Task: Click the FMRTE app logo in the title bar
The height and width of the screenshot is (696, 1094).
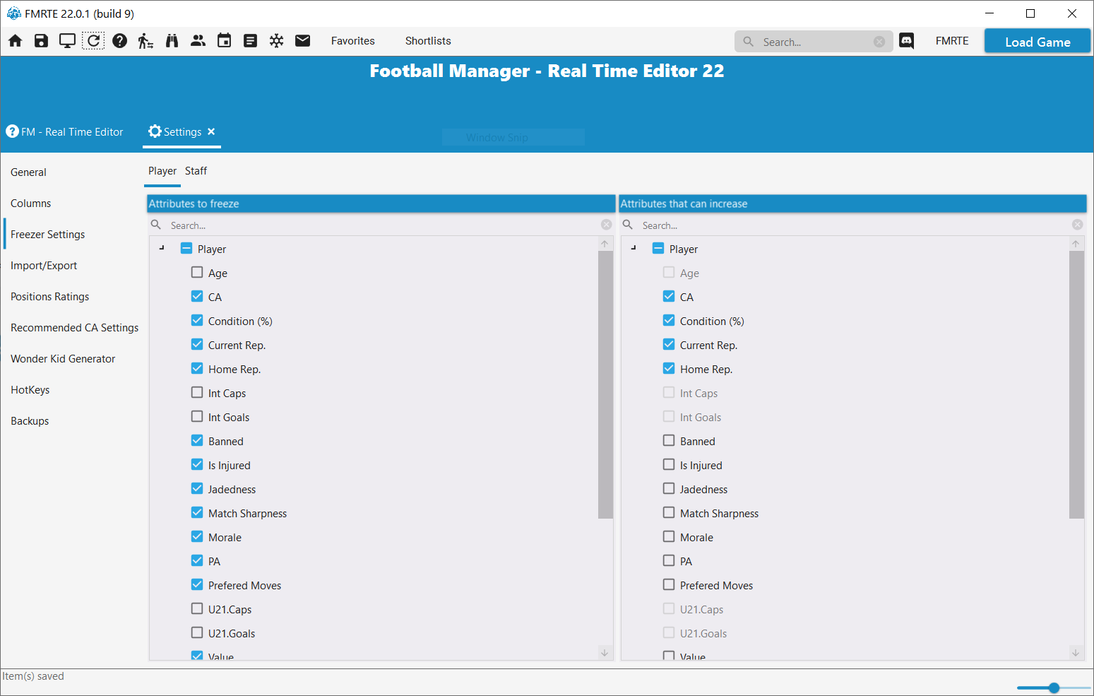Action: pos(13,13)
